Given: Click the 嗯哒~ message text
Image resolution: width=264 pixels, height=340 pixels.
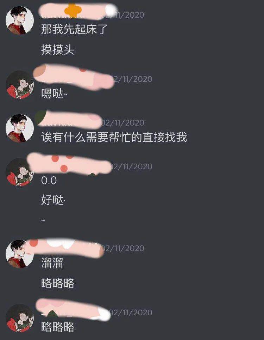Looking at the screenshot, I should (54, 93).
